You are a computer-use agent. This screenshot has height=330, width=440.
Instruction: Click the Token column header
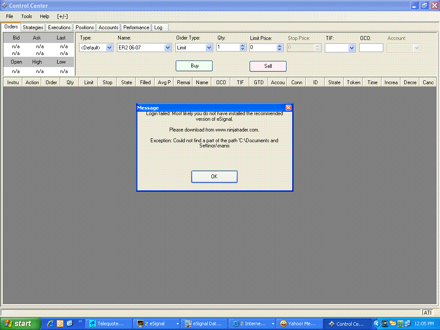353,82
